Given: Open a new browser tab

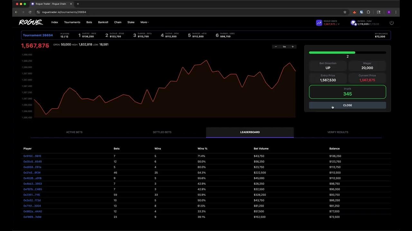Looking at the screenshot, I should point(78,4).
